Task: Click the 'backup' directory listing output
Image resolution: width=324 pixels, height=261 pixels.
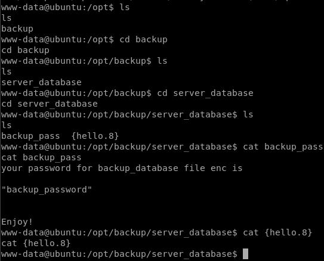Action: pyautogui.click(x=17, y=29)
